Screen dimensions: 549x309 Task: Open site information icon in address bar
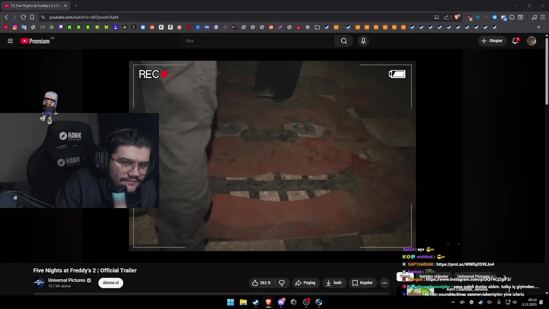click(x=42, y=17)
